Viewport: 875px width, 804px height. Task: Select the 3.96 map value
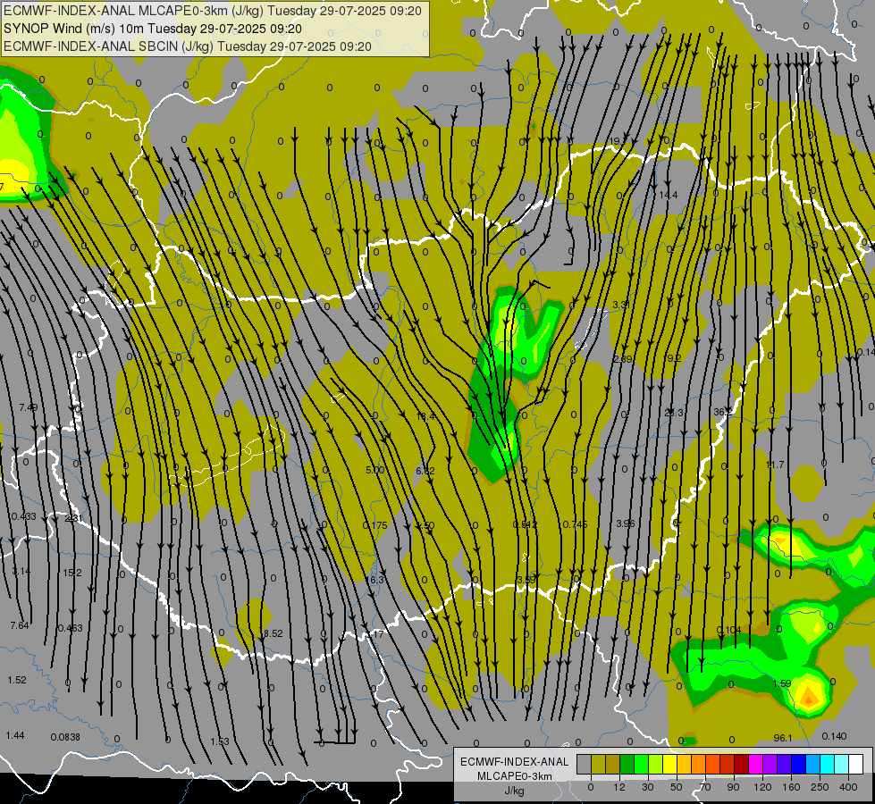tap(625, 523)
